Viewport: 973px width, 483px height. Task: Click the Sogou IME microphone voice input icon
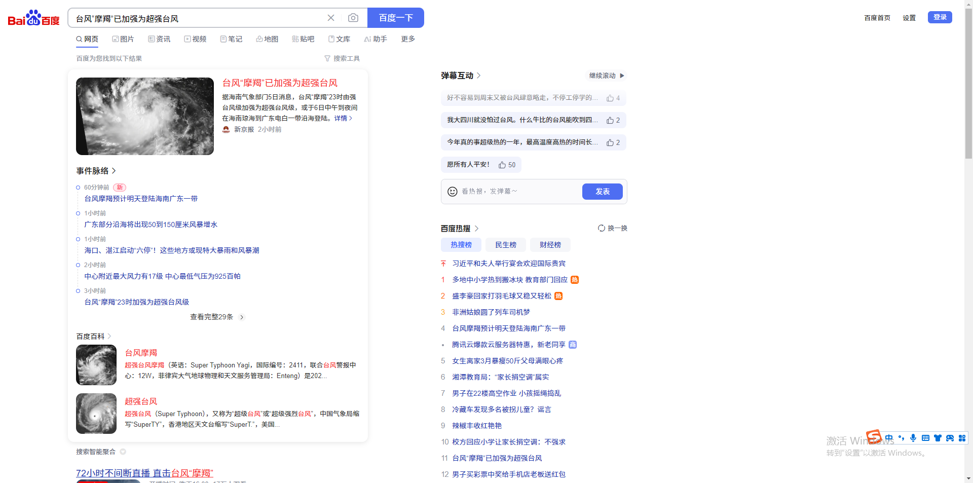click(x=913, y=438)
